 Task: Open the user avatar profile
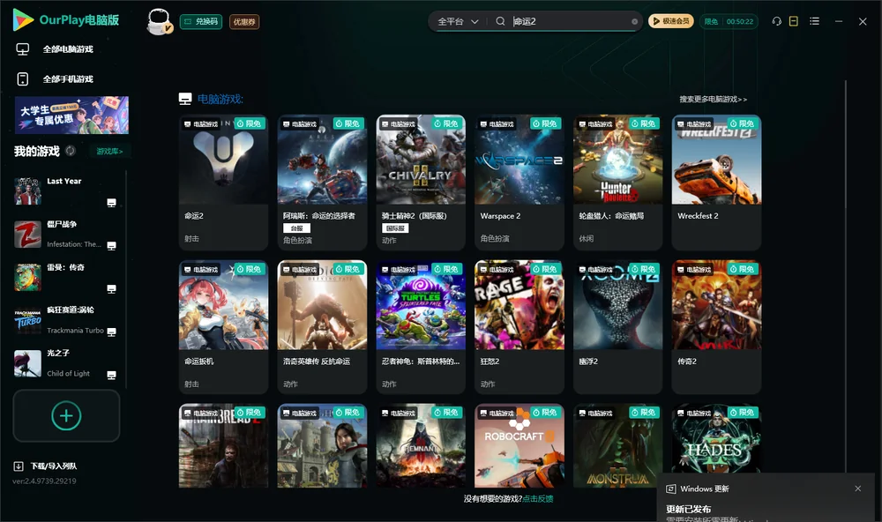click(159, 21)
